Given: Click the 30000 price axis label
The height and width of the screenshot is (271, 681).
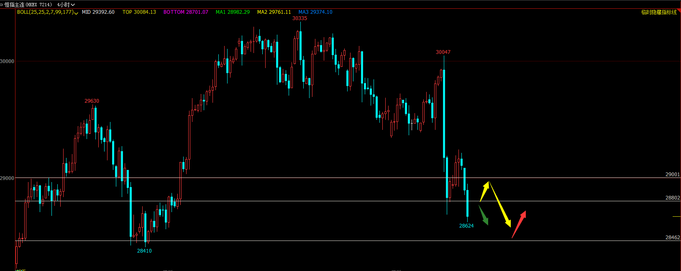Looking at the screenshot, I should pyautogui.click(x=7, y=61).
